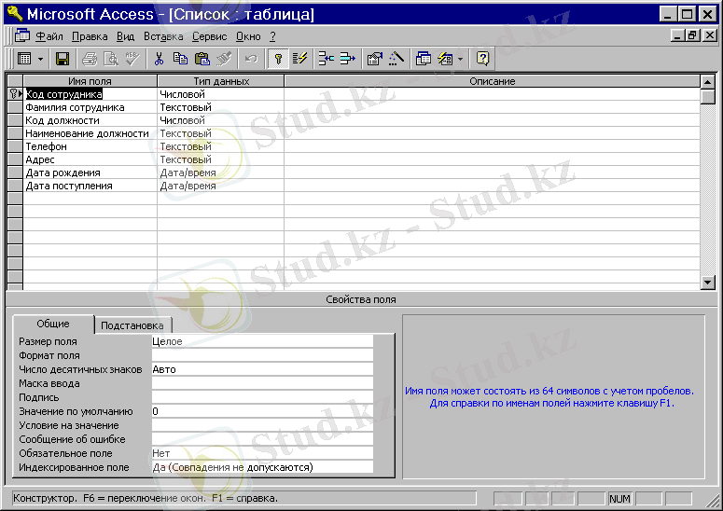
Task: Open the Indexes window icon
Action: tap(299, 59)
